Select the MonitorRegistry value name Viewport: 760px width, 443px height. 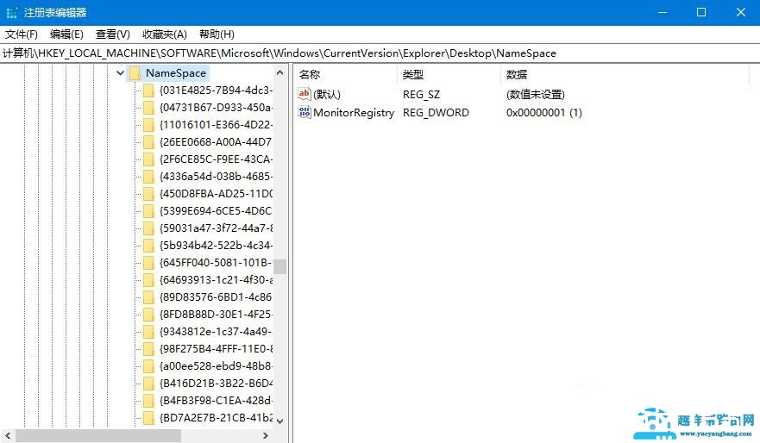click(354, 113)
